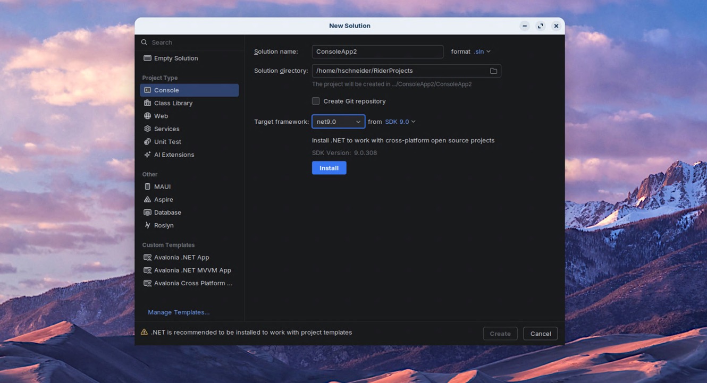Click the Install button for .NET

(x=329, y=167)
